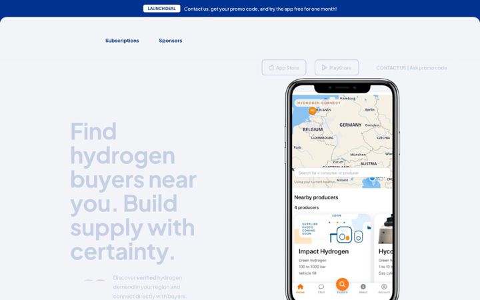Click the 'Nearby producers' heading
Image resolution: width=480 pixels, height=300 pixels.
316,197
